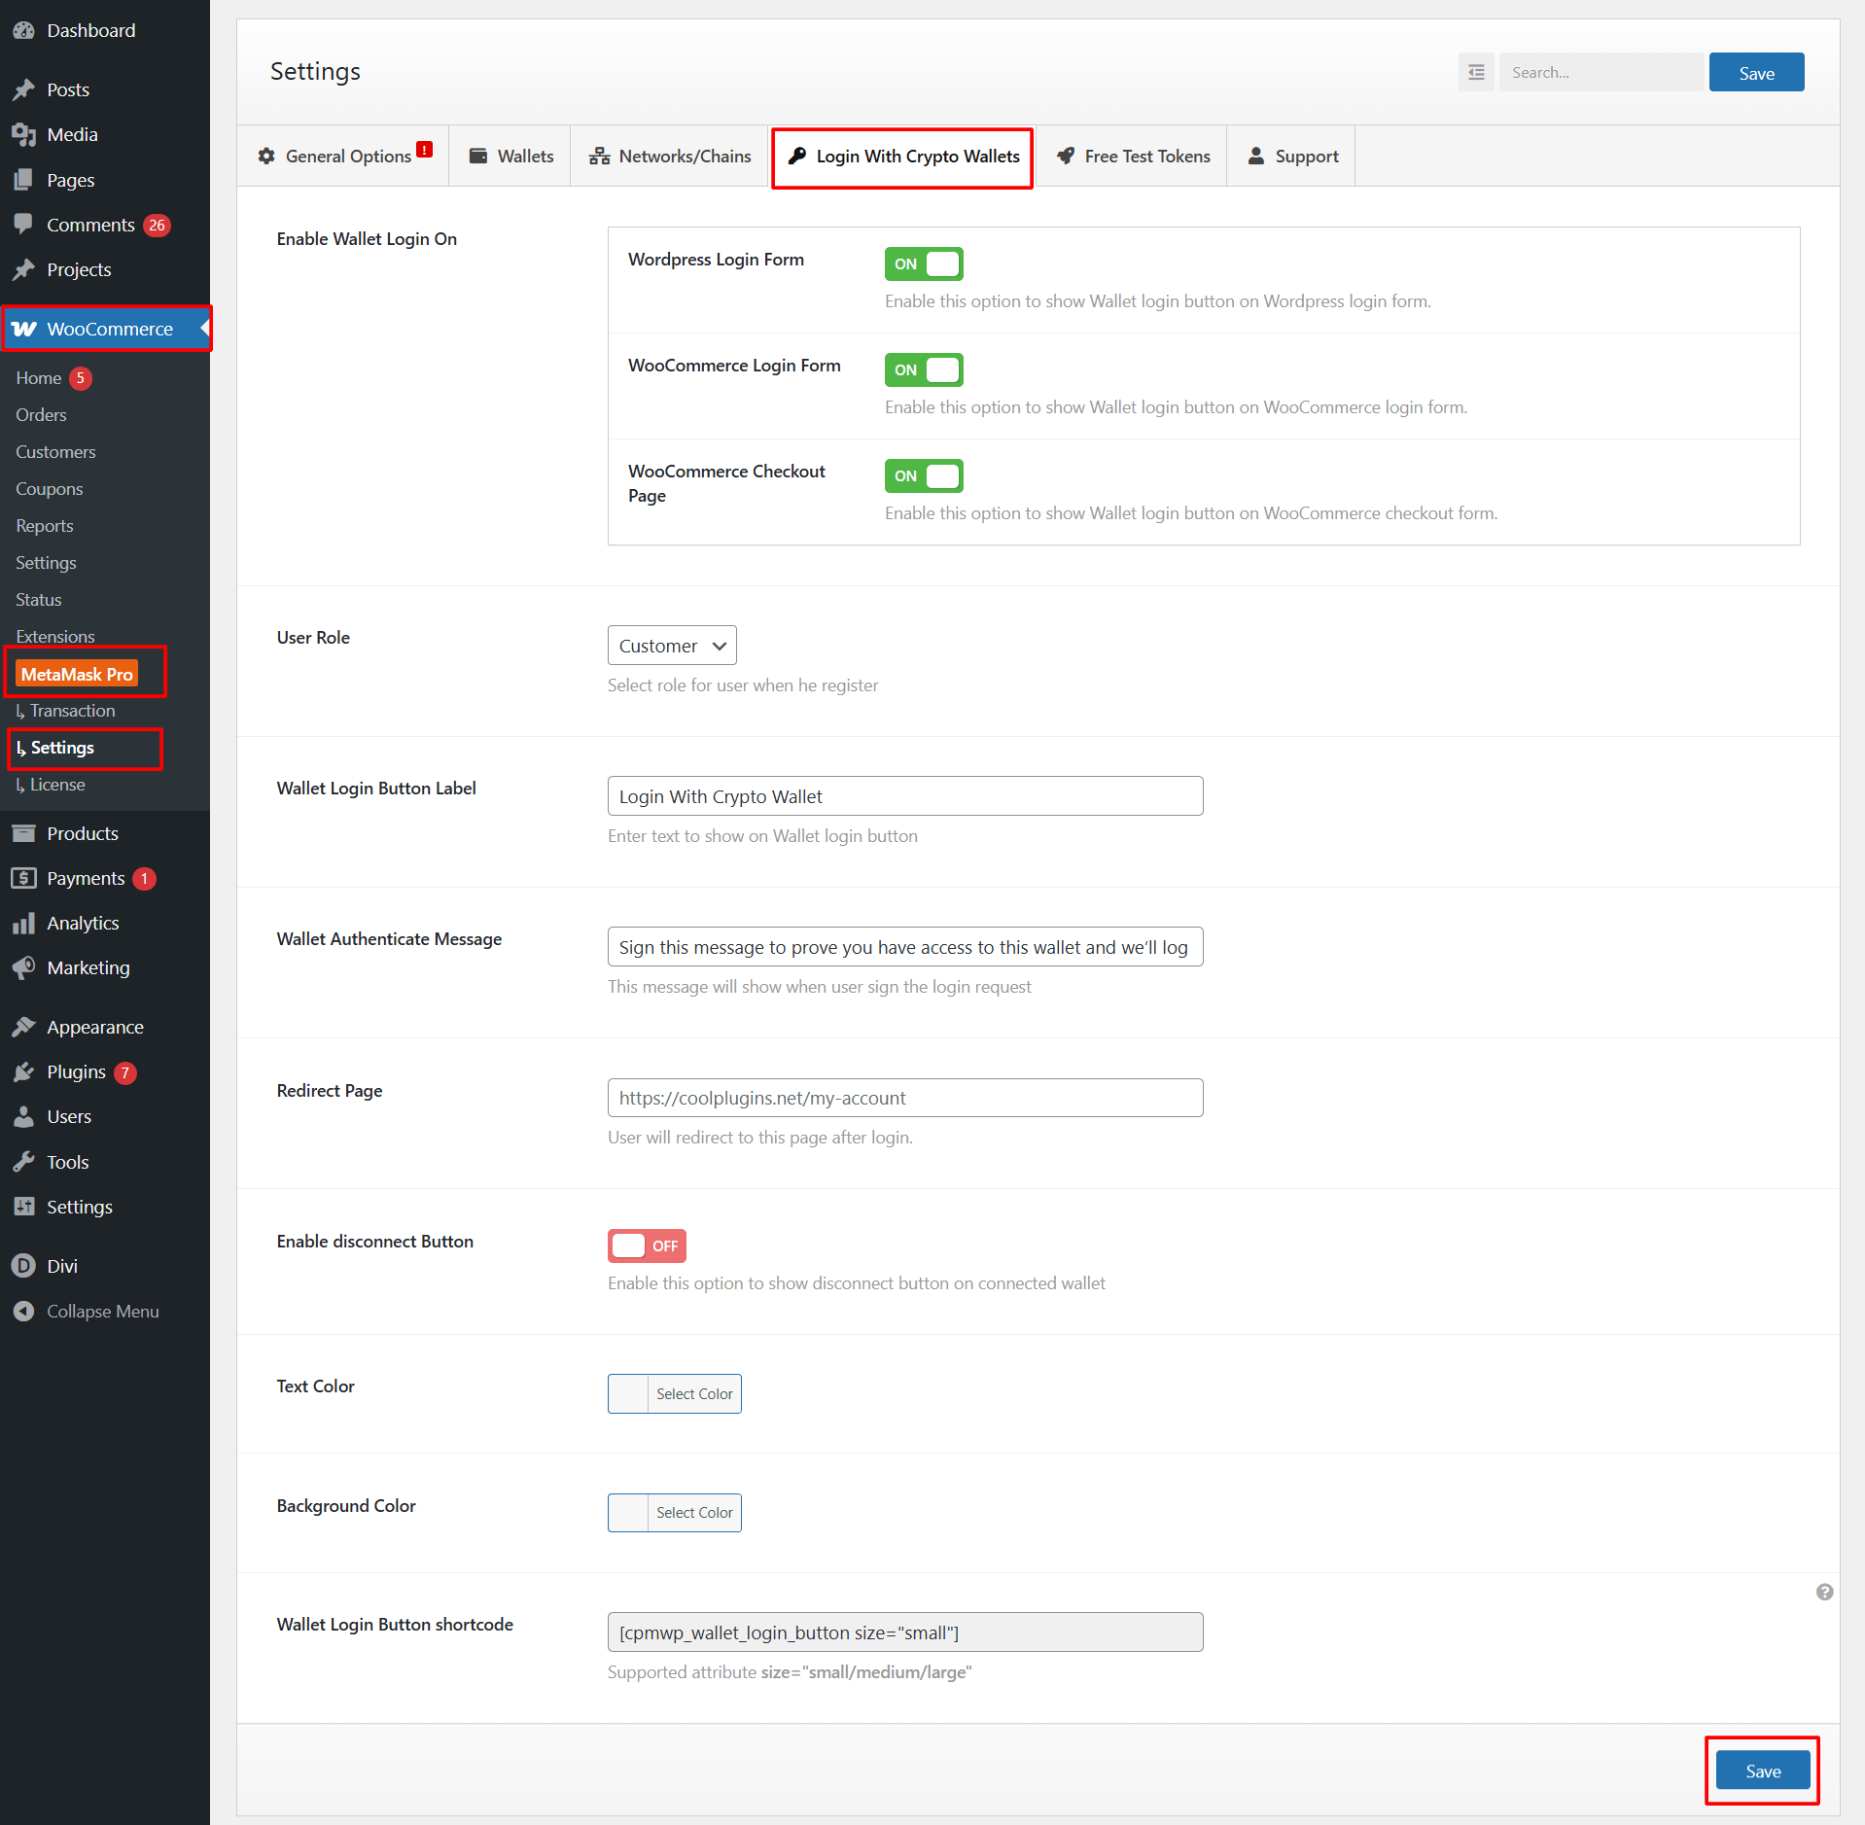Open the Text Color picker swatch
Screen dimensions: 1865x1825
tap(628, 1393)
